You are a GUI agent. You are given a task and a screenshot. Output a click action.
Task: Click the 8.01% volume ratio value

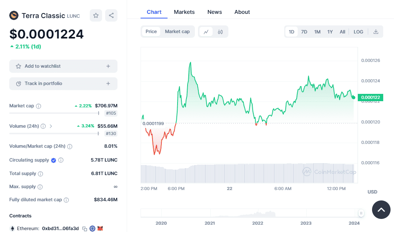(111, 146)
